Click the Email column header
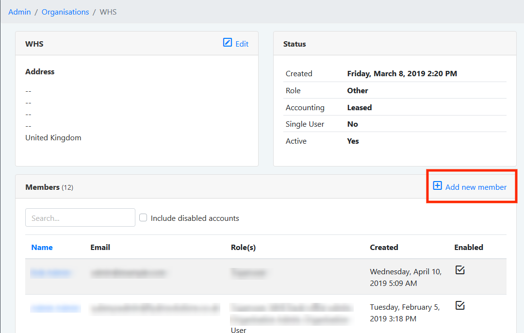 (100, 247)
